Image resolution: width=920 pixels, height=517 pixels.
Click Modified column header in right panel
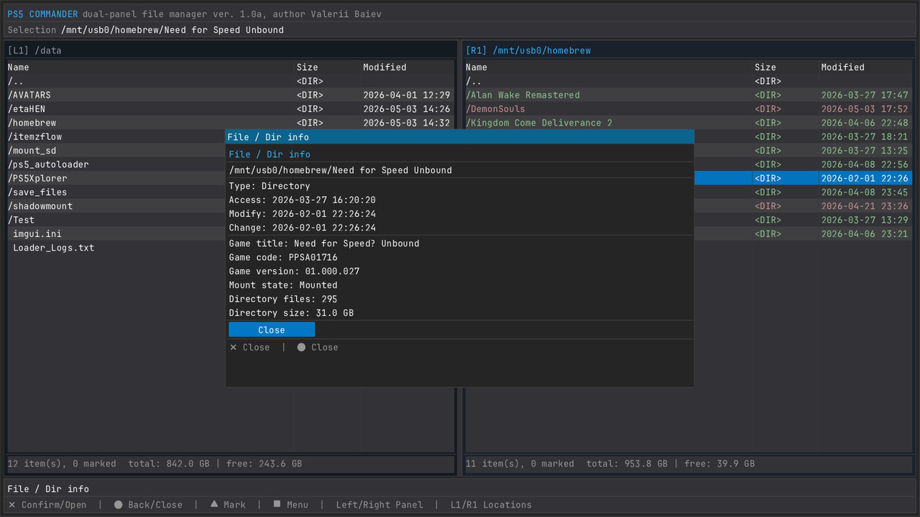pyautogui.click(x=842, y=67)
